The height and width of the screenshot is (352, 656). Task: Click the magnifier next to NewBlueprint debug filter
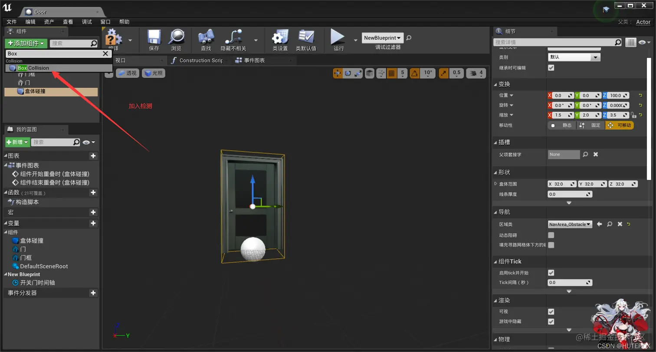point(409,38)
